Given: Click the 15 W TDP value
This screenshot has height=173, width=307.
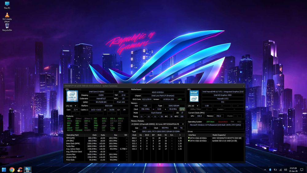Looking at the screenshot, I should (x=123, y=95).
